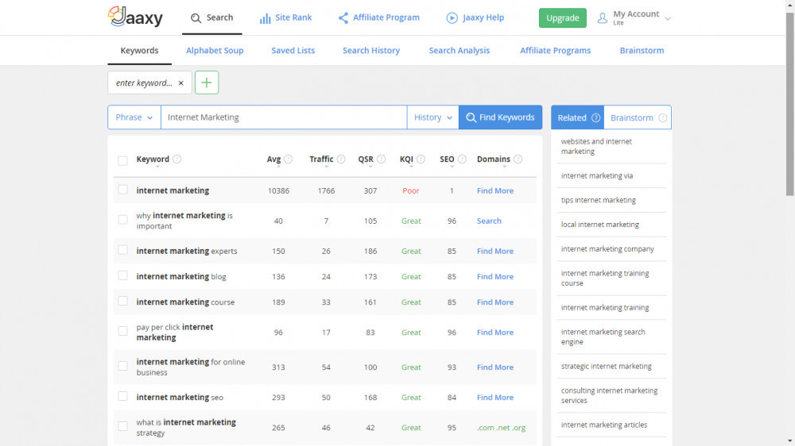Open the Search History tab
This screenshot has width=795, height=446.
click(371, 50)
